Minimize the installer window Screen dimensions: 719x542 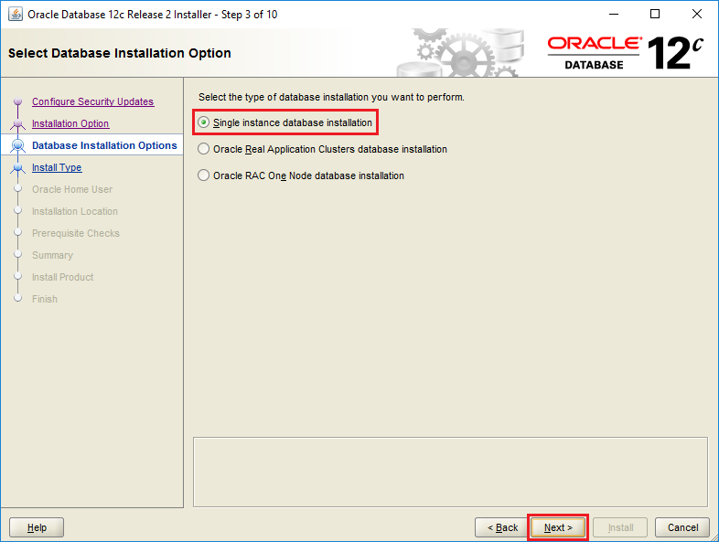(614, 15)
